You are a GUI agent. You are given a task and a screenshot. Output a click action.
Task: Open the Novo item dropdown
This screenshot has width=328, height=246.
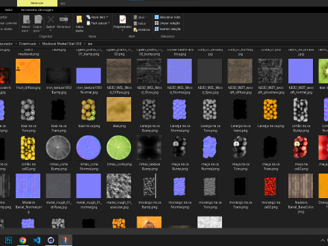pyautogui.click(x=97, y=17)
